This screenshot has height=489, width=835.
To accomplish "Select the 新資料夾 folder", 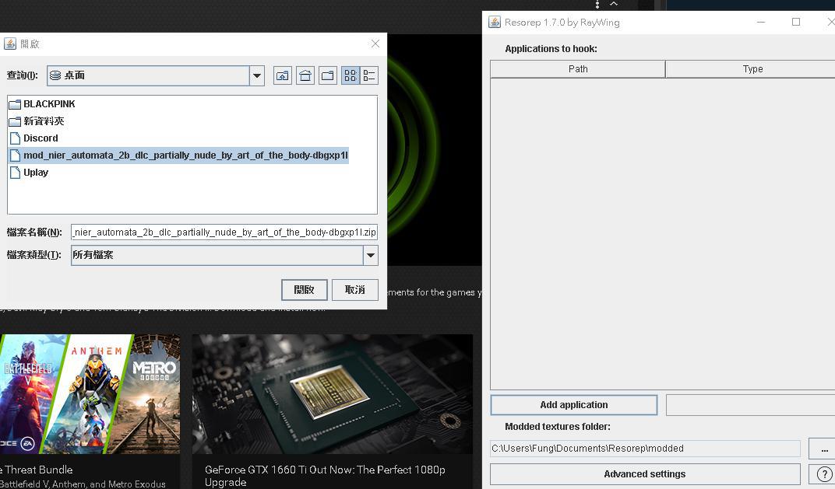I will click(43, 121).
